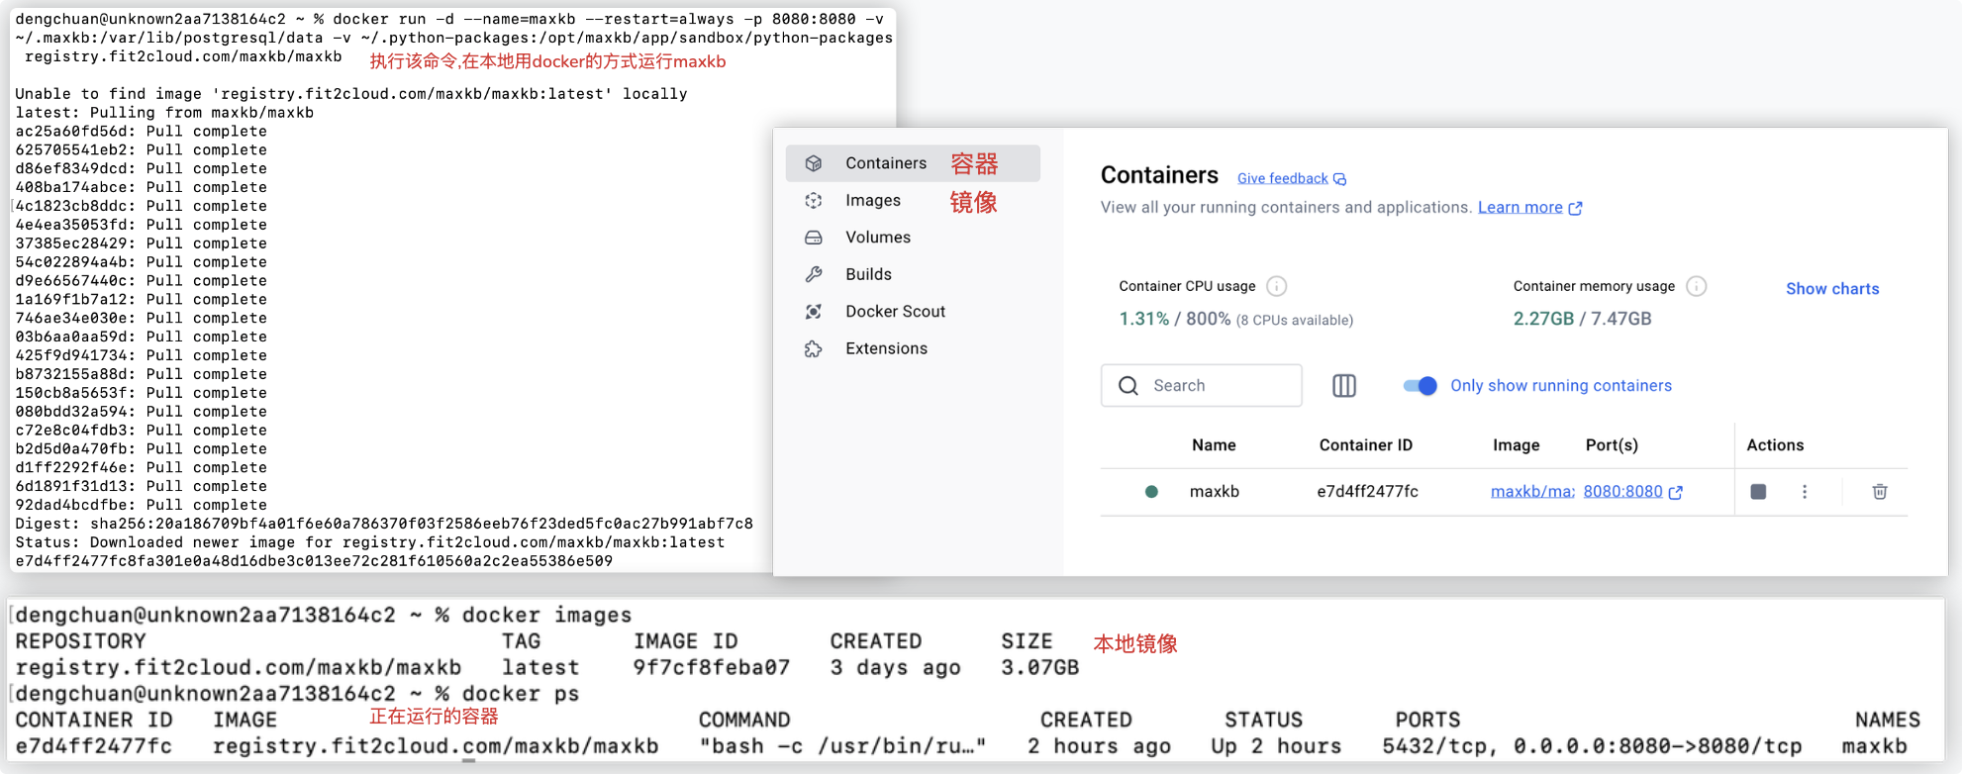Delete the maxkb container via trash icon
The width and height of the screenshot is (1962, 774).
pyautogui.click(x=1879, y=492)
